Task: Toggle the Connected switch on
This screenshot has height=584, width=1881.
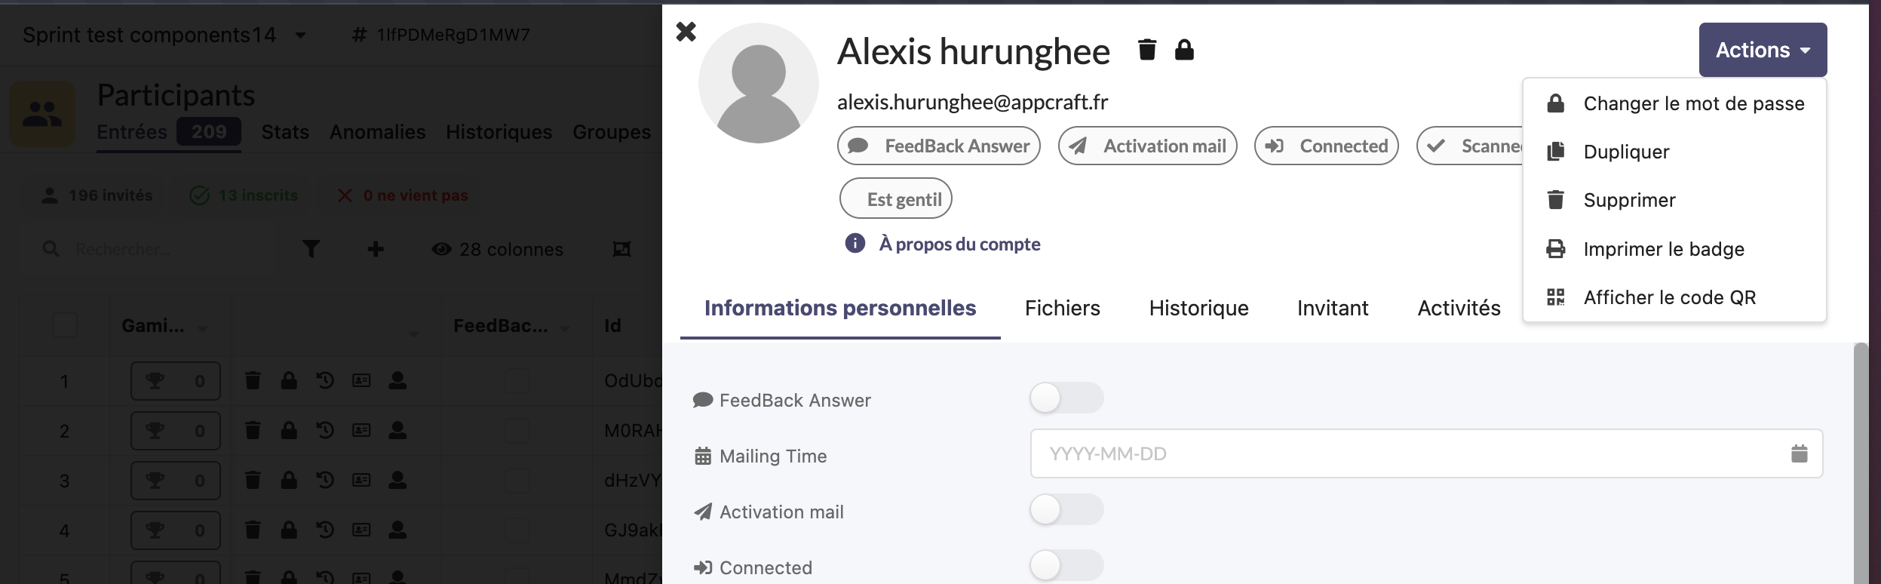Action: coord(1066,565)
